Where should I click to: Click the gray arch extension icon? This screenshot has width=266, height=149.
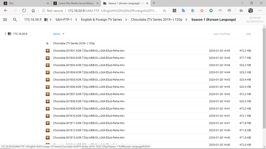(220, 10)
